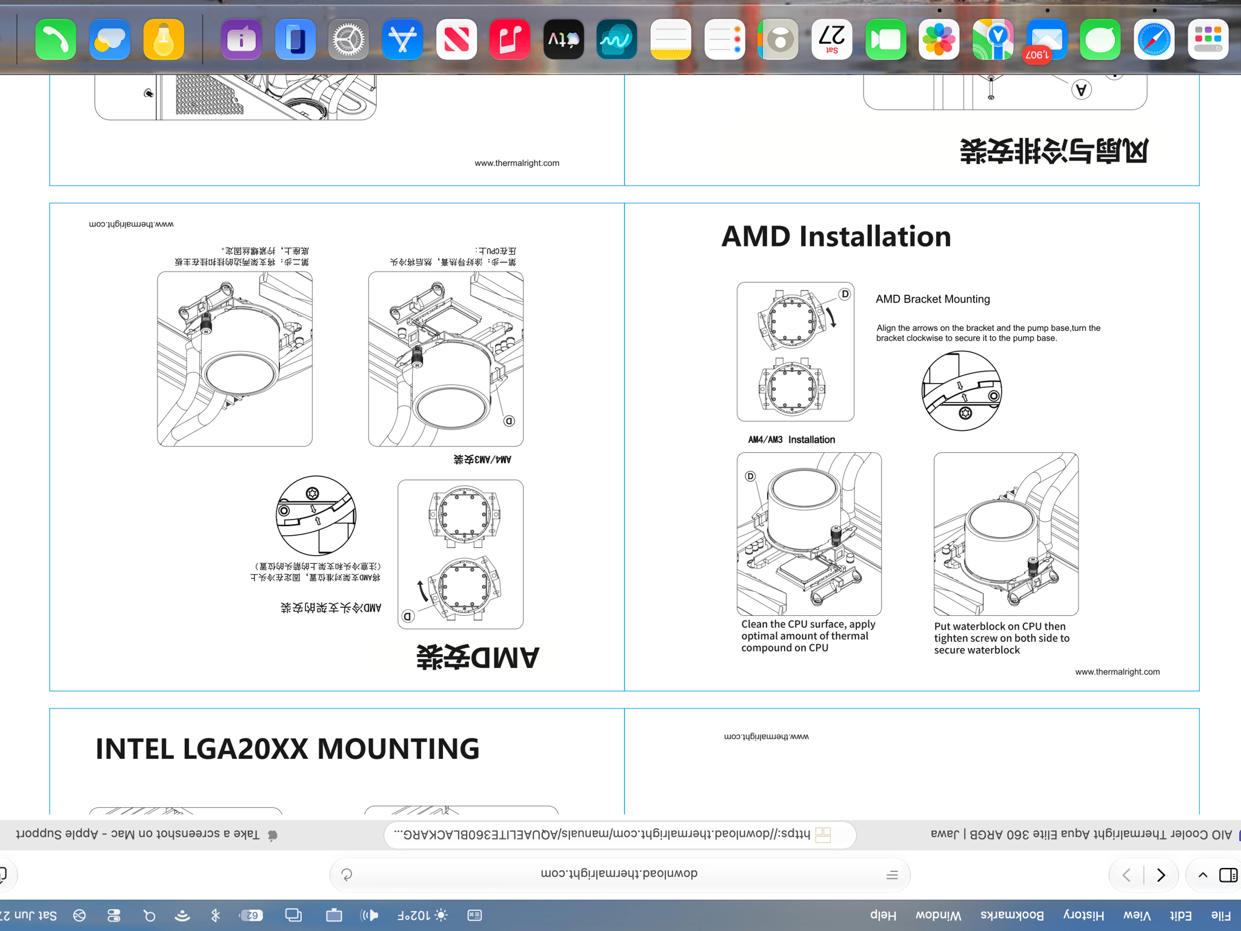Open System Settings gear icon
This screenshot has width=1241, height=931.
[x=348, y=40]
